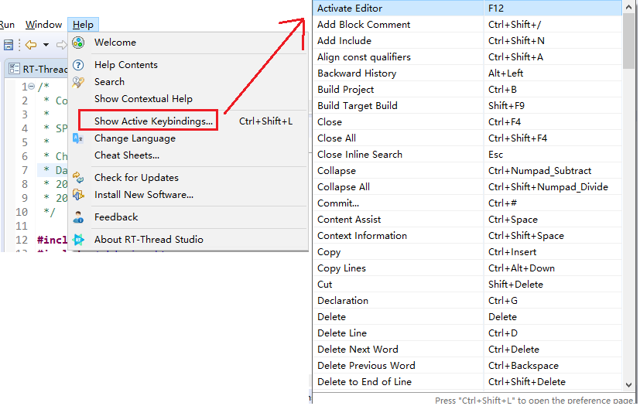Select the Align const qualifiers row
The height and width of the screenshot is (406, 640).
click(467, 57)
